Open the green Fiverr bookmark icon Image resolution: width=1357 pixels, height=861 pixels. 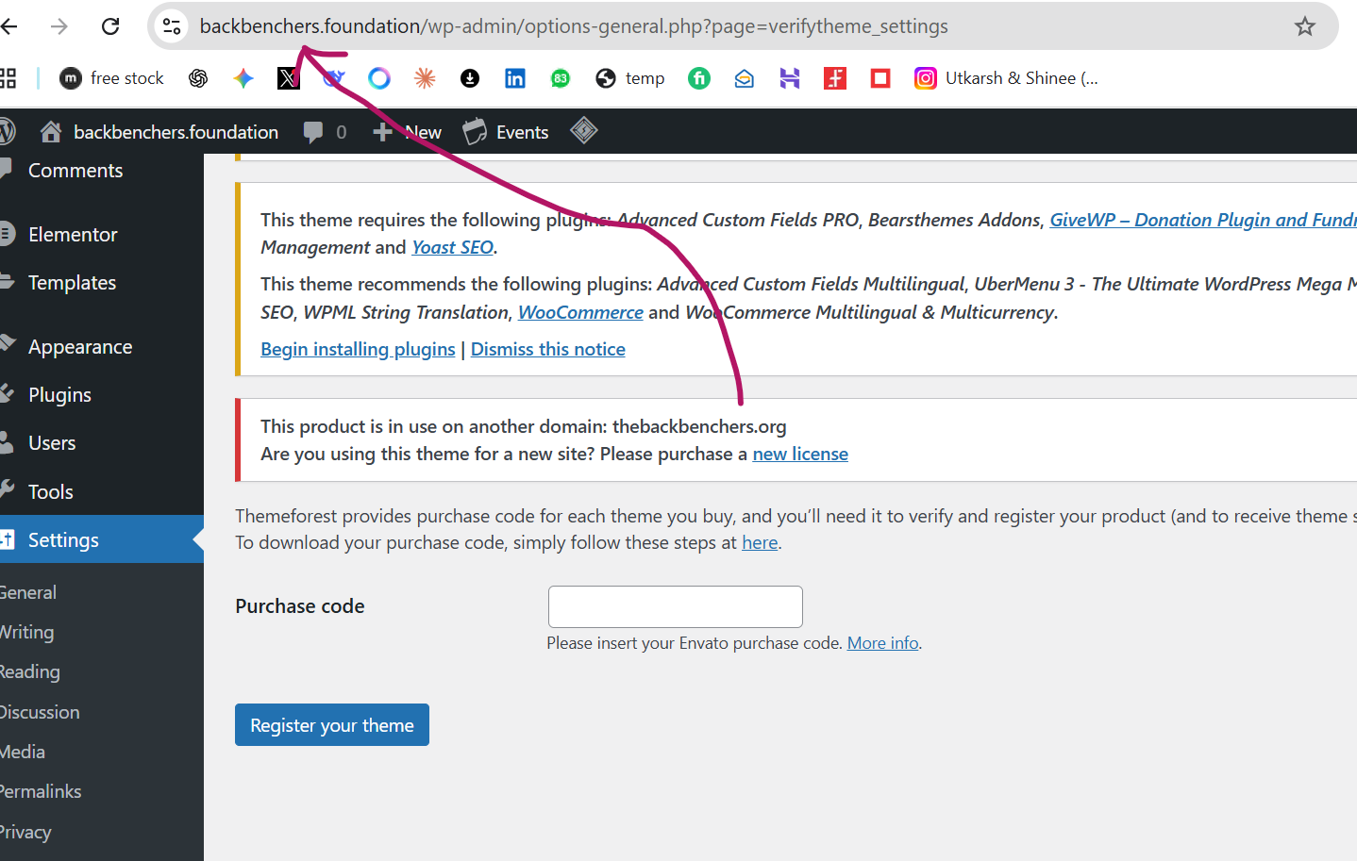699,78
